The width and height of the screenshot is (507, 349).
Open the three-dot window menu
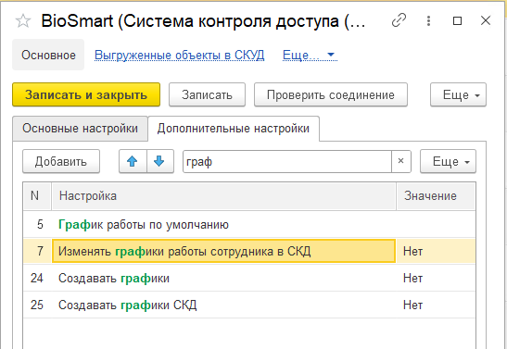428,21
